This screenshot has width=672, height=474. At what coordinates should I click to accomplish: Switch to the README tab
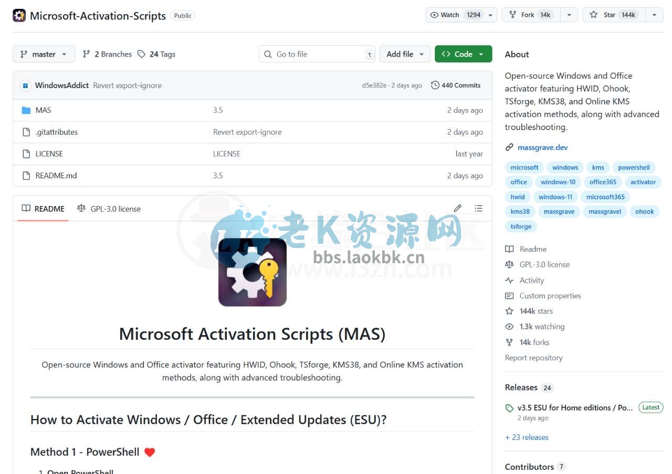(x=43, y=209)
